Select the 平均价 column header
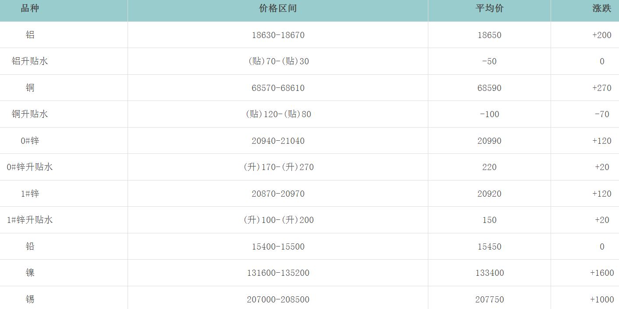 pos(489,9)
